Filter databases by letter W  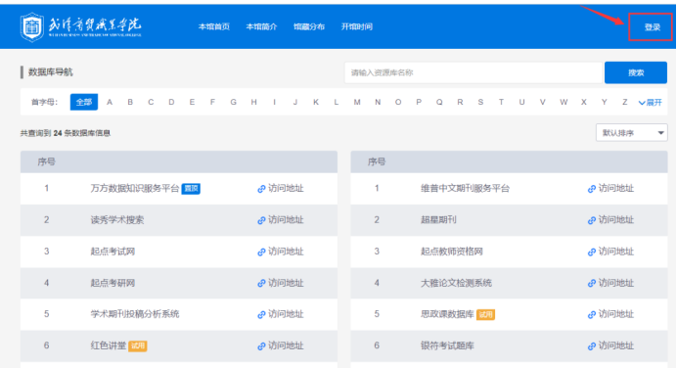564,102
